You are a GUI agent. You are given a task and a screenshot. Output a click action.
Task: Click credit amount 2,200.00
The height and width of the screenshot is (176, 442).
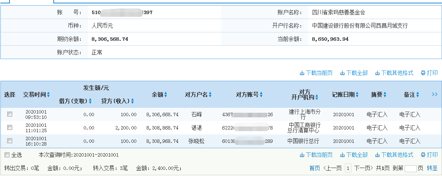[x=126, y=128]
